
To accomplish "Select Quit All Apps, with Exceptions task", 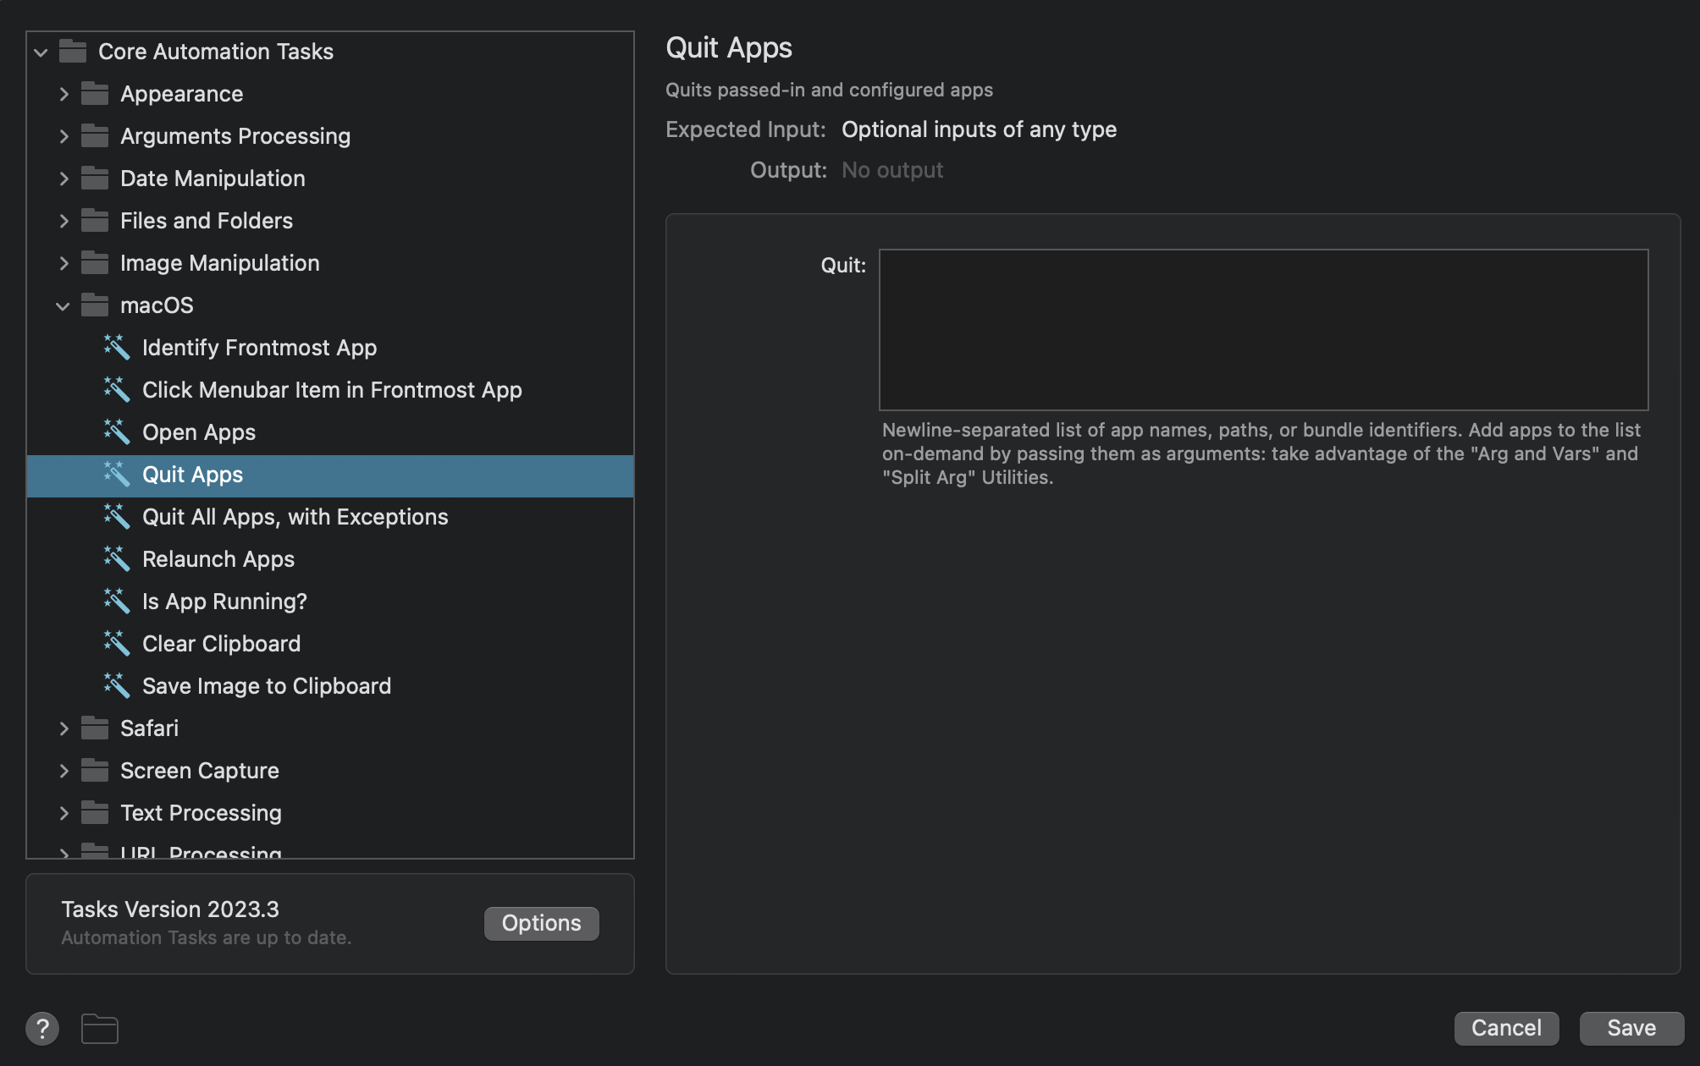I will pos(295,517).
